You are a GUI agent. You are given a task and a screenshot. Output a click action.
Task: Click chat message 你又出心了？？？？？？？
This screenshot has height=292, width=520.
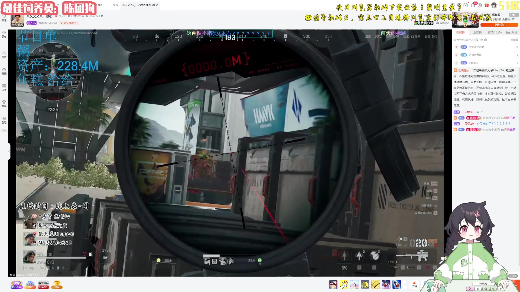493,124
